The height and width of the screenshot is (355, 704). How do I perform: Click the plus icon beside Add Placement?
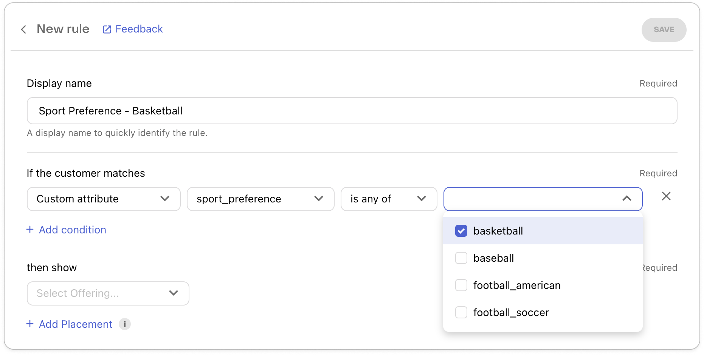tap(30, 324)
